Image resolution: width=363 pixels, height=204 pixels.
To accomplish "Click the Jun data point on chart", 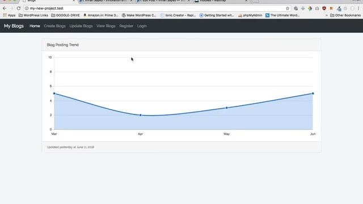I will tap(313, 93).
